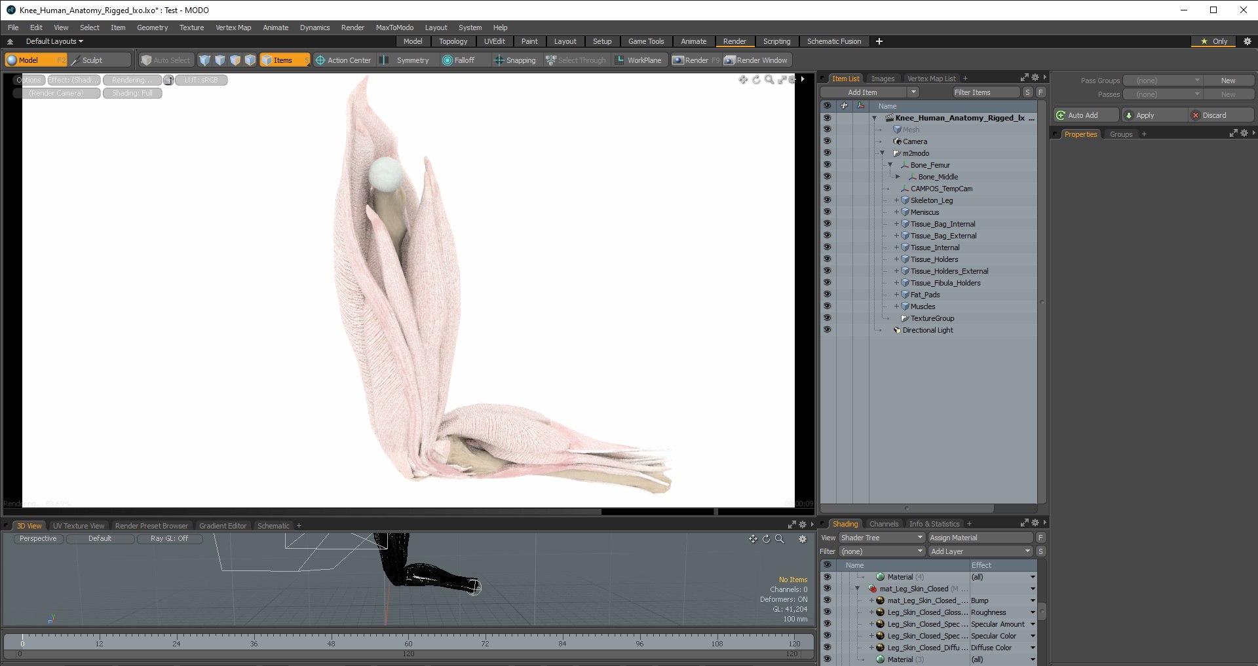Click the lock icon beside Rendering button

click(168, 81)
